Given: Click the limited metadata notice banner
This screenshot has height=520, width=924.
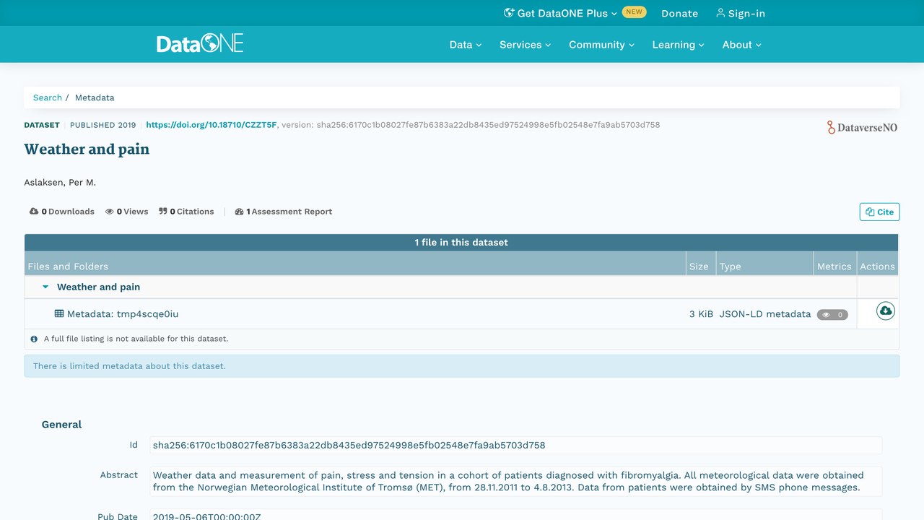Looking at the screenshot, I should click(462, 366).
